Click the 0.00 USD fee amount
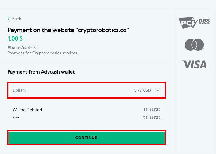The height and width of the screenshot is (154, 216). tap(151, 118)
